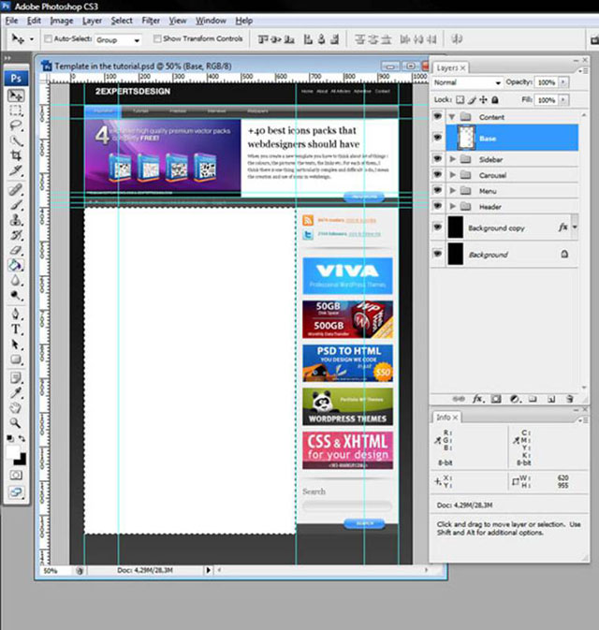Set the foreground color swatch
Screen dimensions: 599x630
(13, 451)
